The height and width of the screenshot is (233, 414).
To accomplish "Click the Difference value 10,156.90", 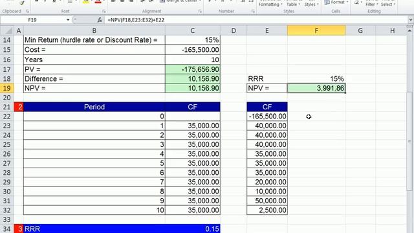I will 193,79.
